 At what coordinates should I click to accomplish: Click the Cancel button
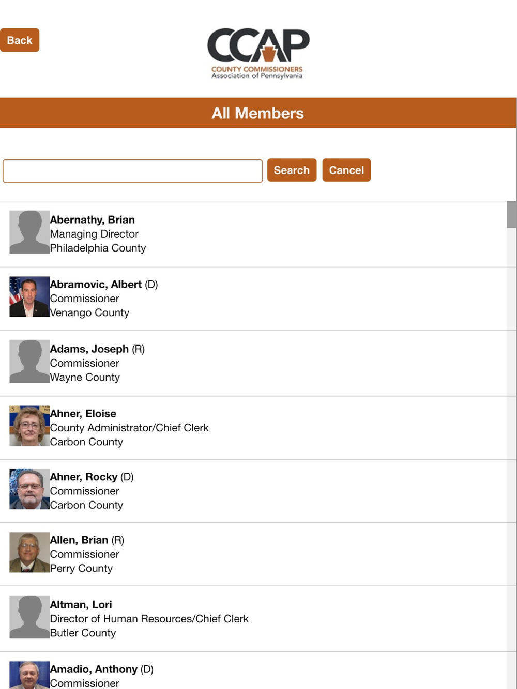point(346,170)
